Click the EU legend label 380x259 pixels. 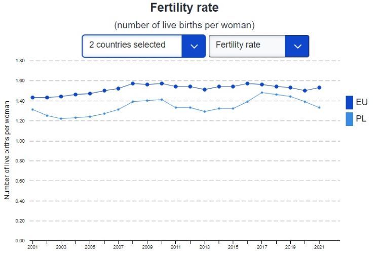click(x=362, y=102)
